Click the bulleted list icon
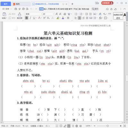This screenshot has width=128, height=128. click(76, 14)
